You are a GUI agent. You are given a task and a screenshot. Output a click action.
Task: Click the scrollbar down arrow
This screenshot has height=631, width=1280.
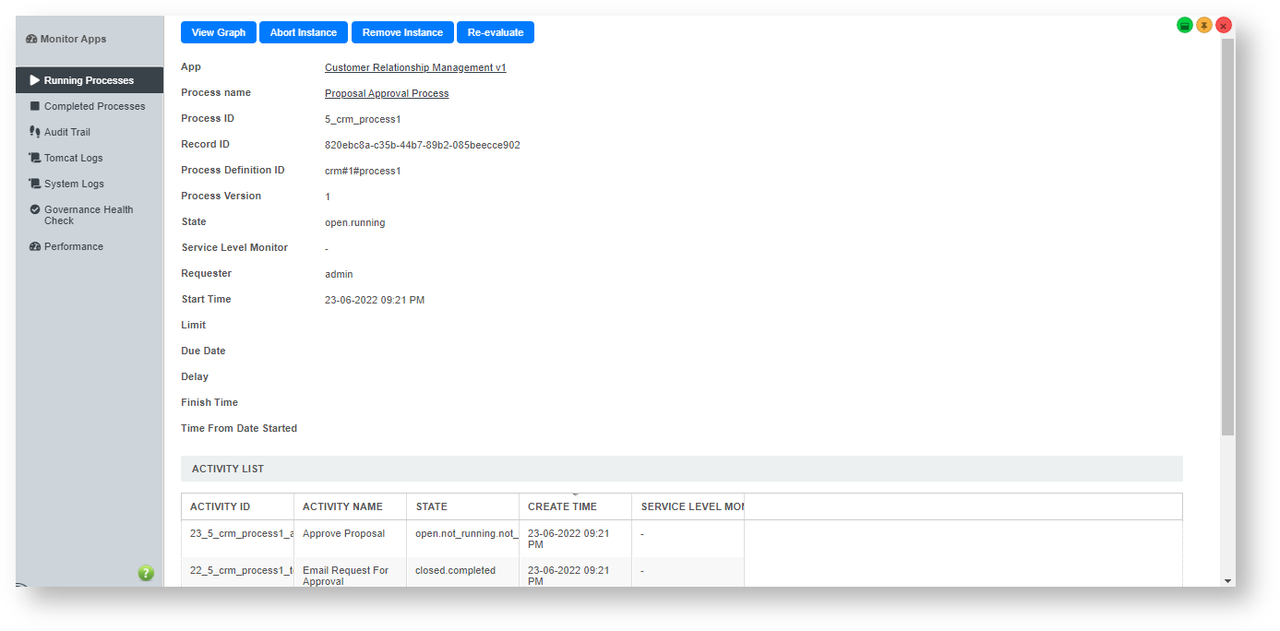1227,580
